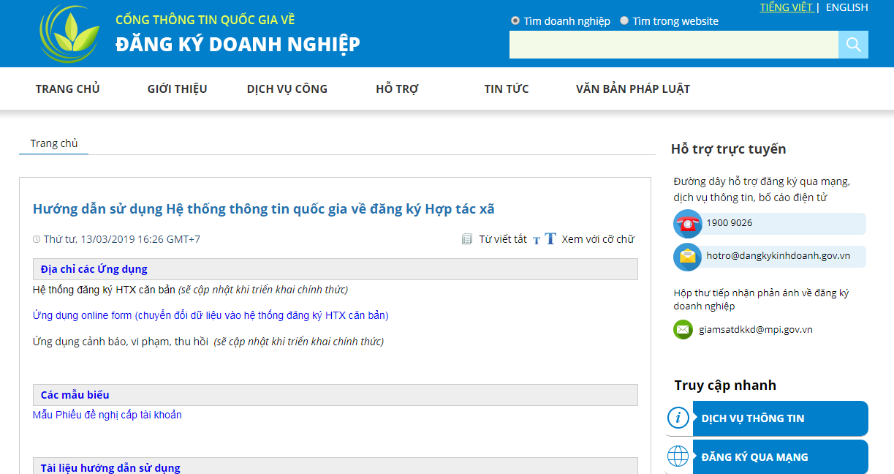Open the Hỗ trợ menu

coord(397,89)
